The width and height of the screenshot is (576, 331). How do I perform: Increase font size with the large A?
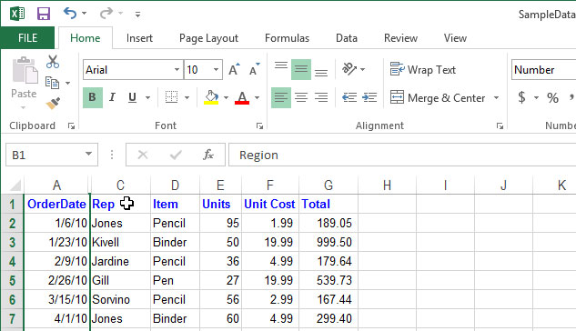point(234,69)
